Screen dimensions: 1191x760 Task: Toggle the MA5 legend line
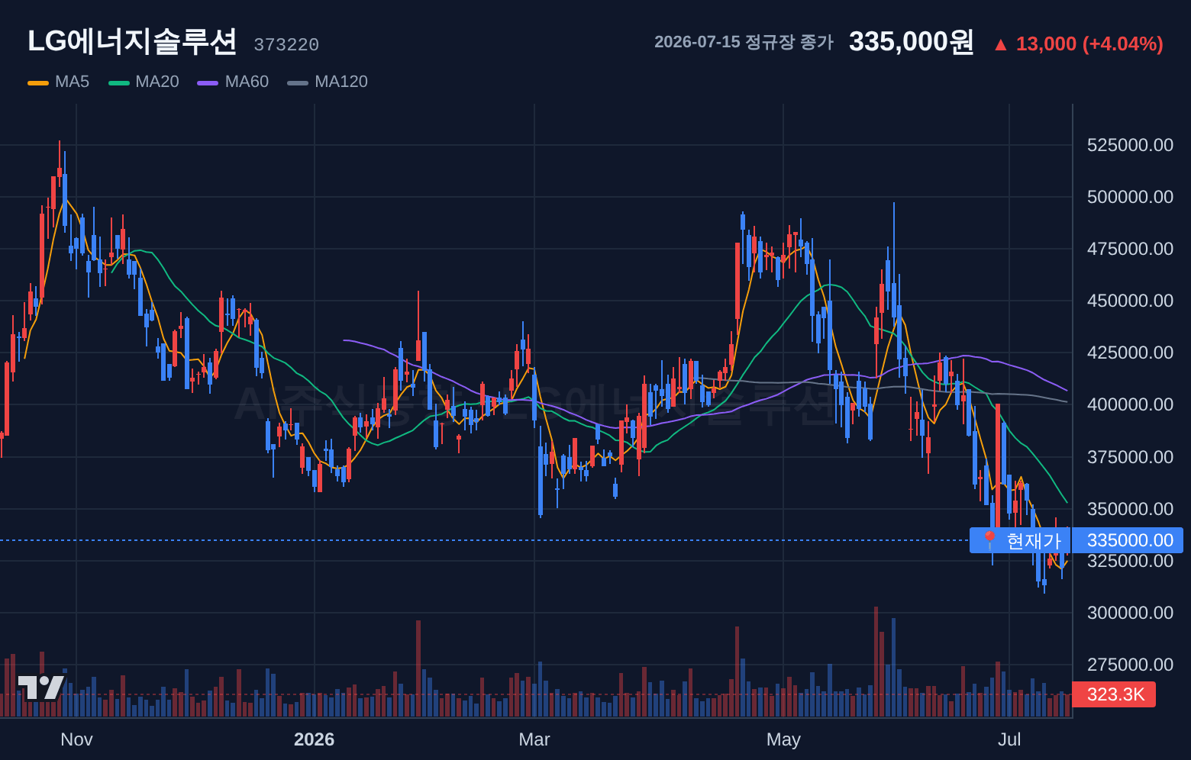[x=58, y=82]
